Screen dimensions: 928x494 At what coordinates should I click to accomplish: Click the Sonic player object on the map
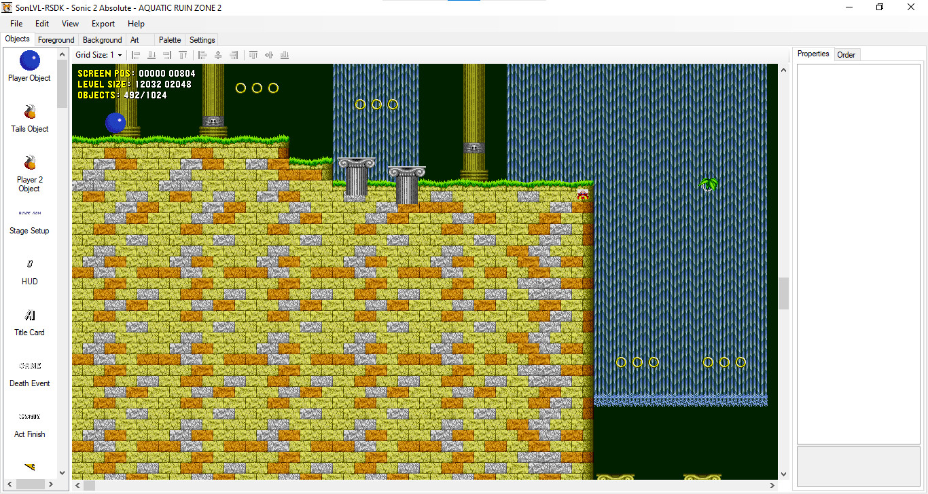[x=115, y=123]
